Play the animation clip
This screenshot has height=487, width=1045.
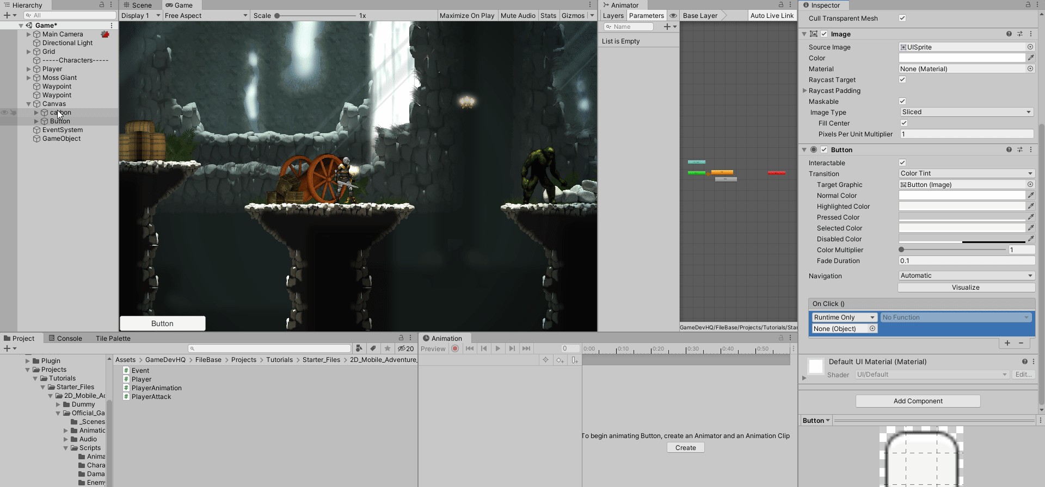click(497, 348)
